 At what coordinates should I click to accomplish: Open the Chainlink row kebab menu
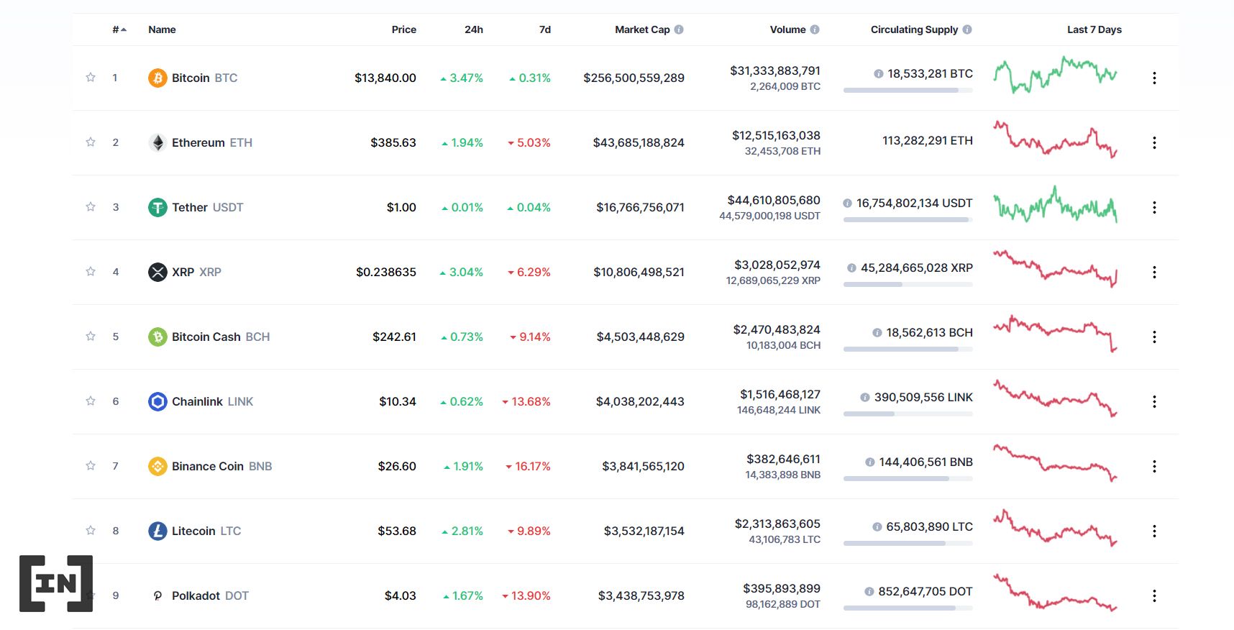click(x=1154, y=401)
